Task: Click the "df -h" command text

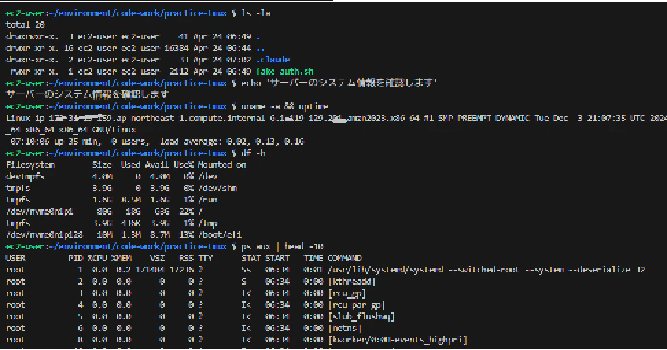Action: [253, 153]
